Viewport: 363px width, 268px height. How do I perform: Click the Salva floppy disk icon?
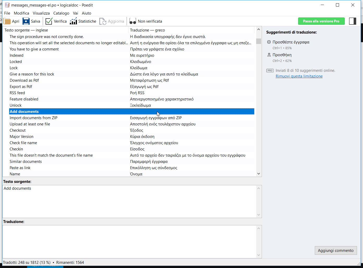[x=26, y=21]
